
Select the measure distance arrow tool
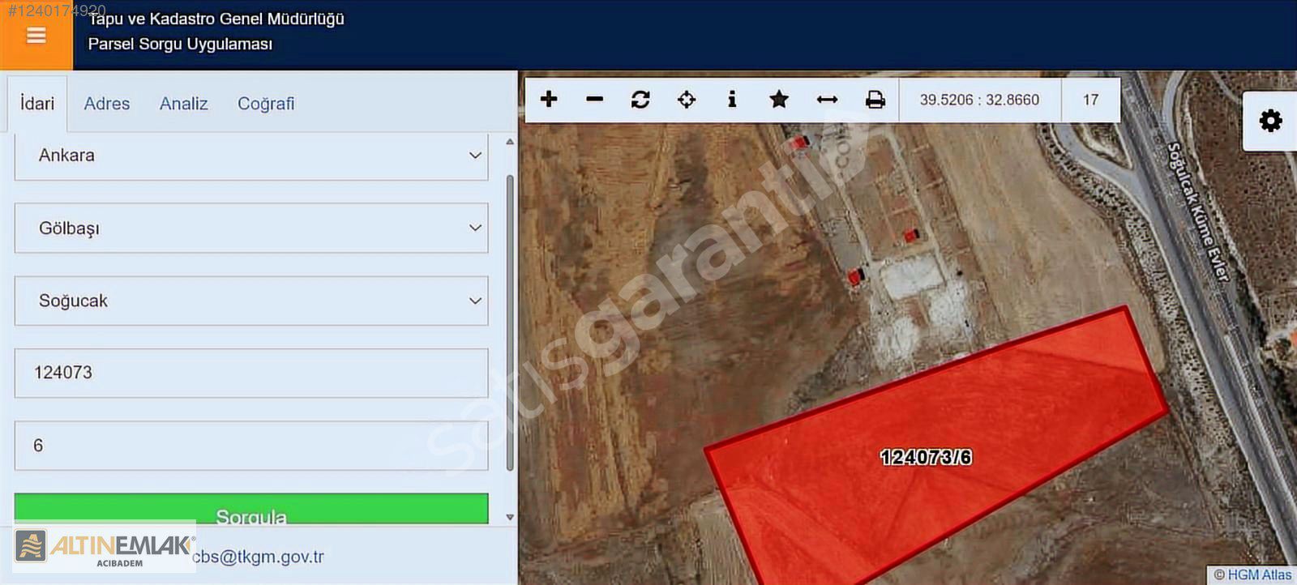coord(827,99)
